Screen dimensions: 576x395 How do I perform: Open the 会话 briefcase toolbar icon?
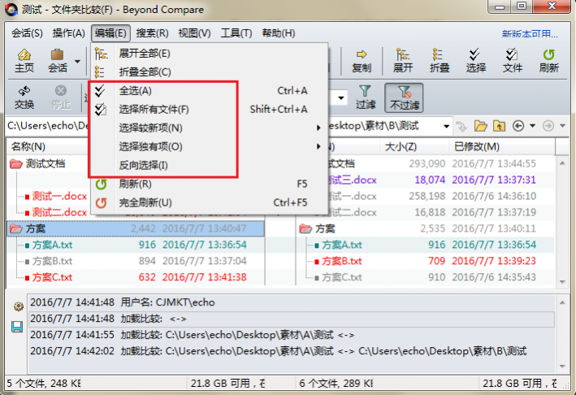point(58,61)
